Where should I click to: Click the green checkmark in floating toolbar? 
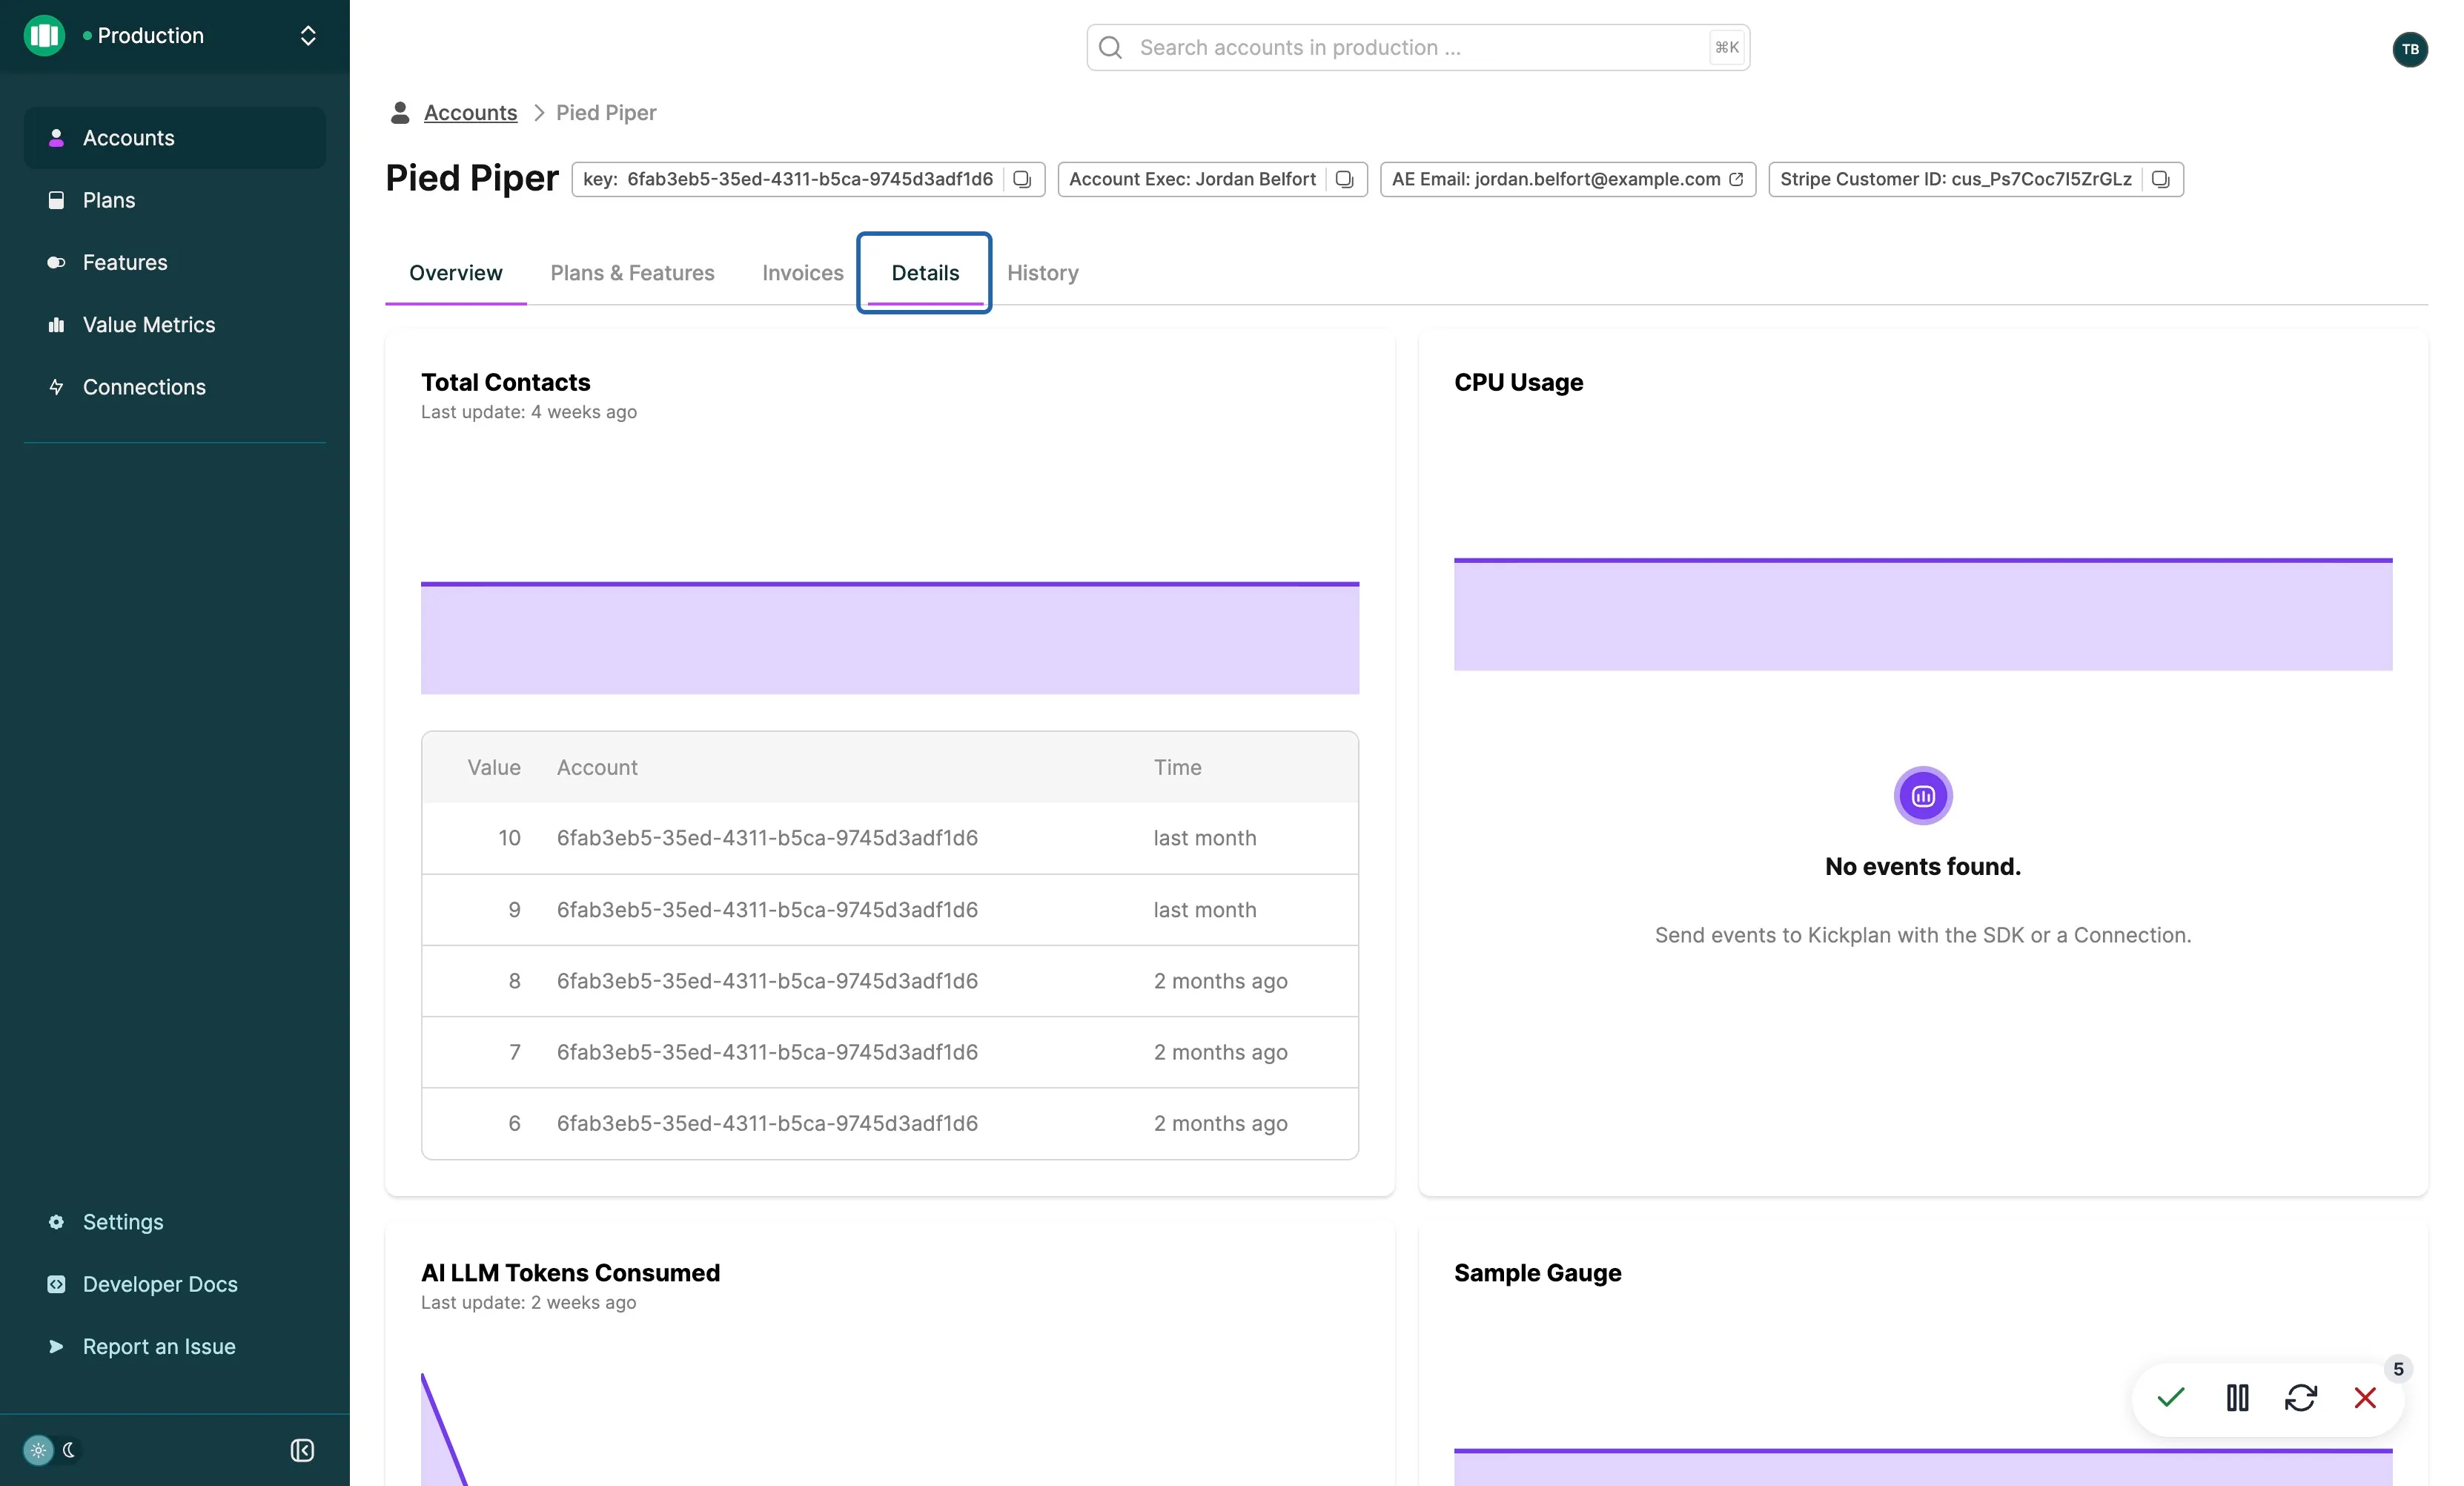tap(2171, 1397)
